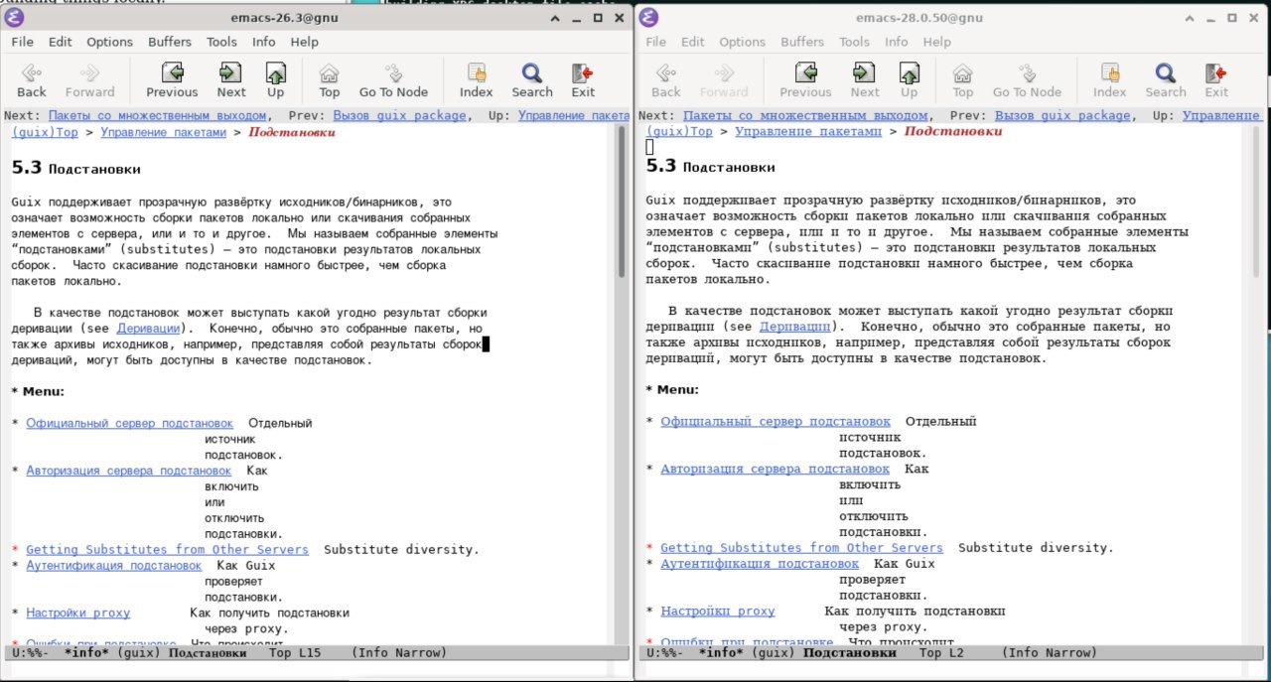Open Tools menu in emacs-26.3
1271x682 pixels.
pos(221,42)
